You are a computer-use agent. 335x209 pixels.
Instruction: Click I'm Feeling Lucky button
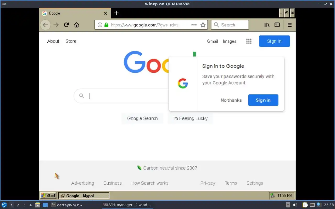tap(190, 118)
